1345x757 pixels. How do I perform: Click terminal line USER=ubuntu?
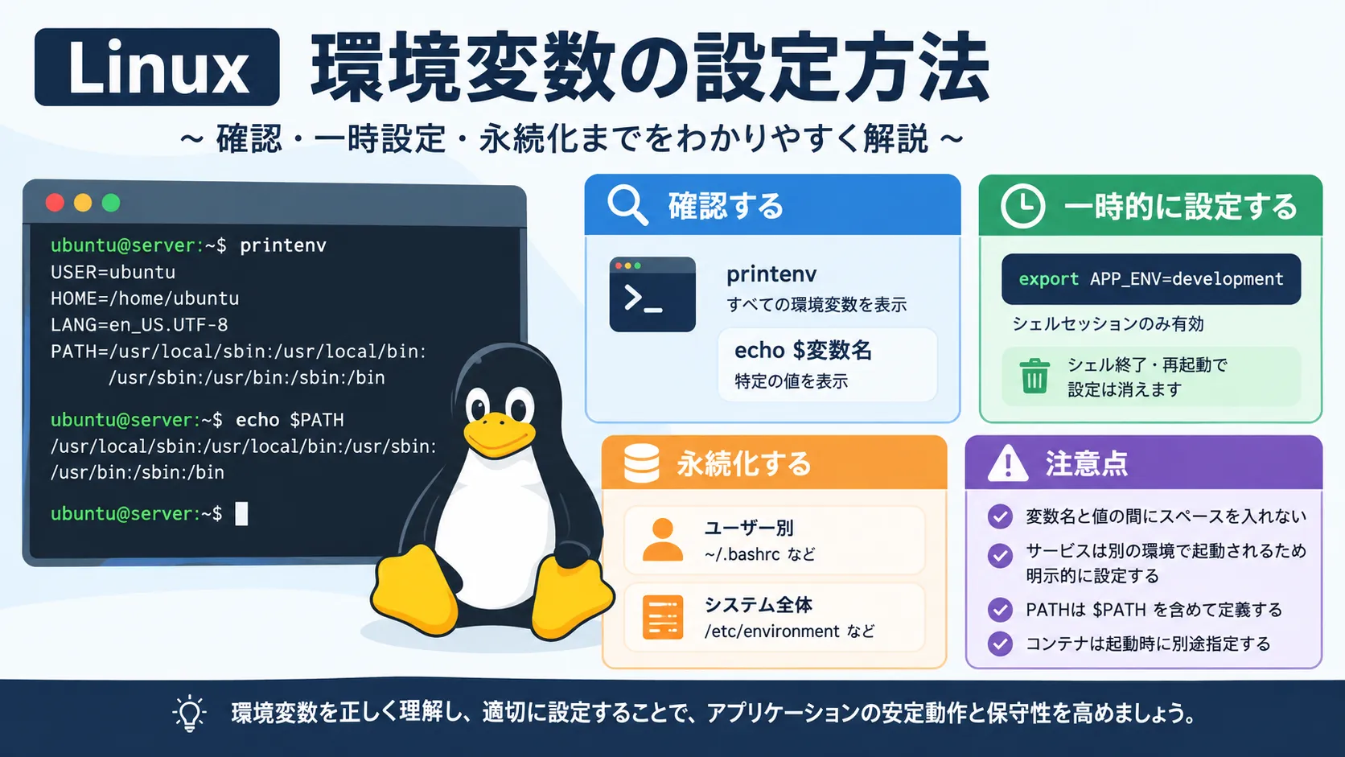(113, 272)
